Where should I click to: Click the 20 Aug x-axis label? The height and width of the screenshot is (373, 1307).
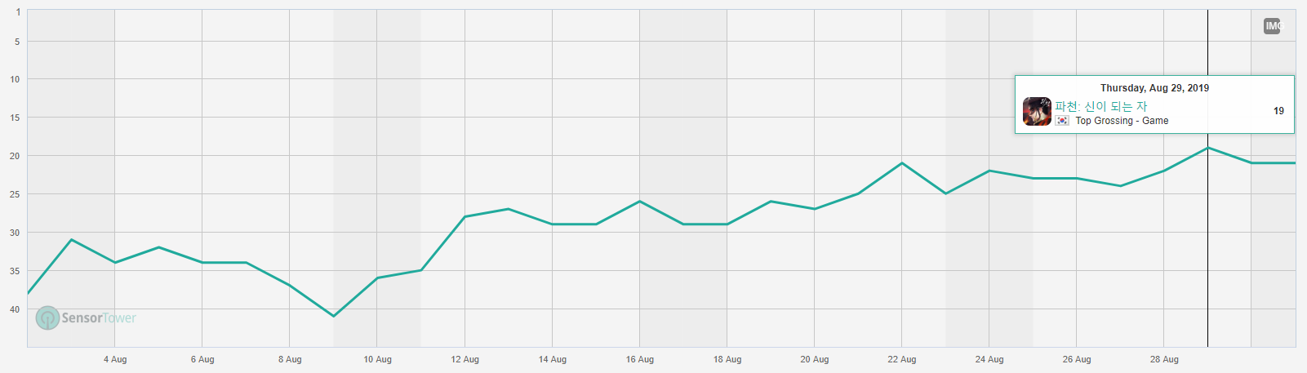point(814,359)
